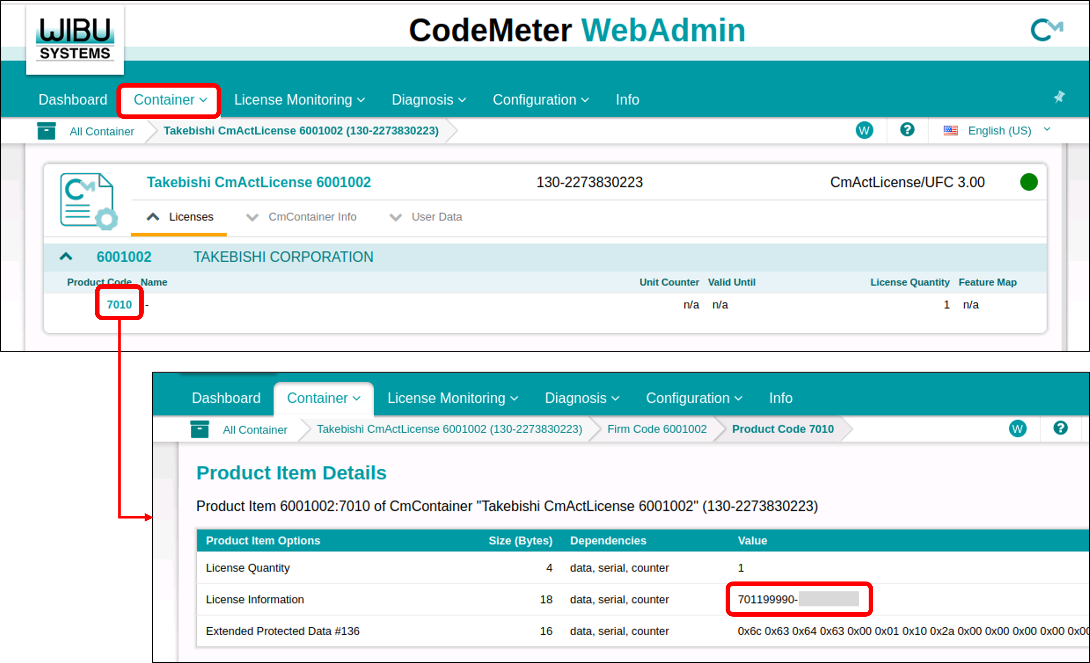Open the English (US) language dropdown
This screenshot has width=1090, height=663.
tap(1000, 130)
